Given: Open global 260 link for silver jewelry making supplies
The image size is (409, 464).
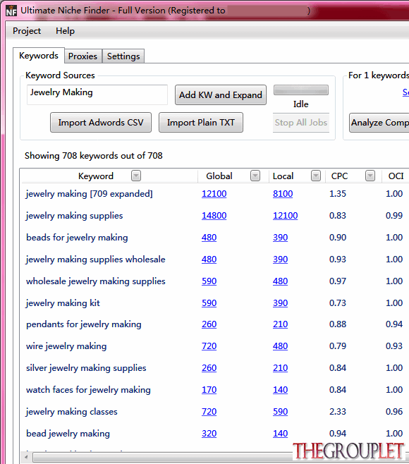Looking at the screenshot, I should (x=209, y=368).
